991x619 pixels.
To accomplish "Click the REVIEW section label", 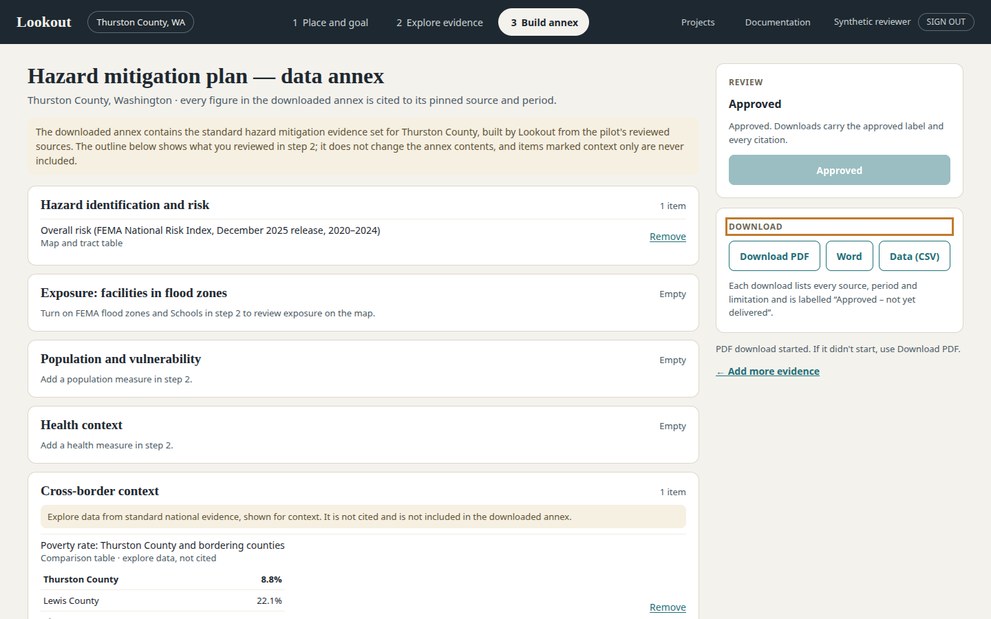I will click(745, 83).
